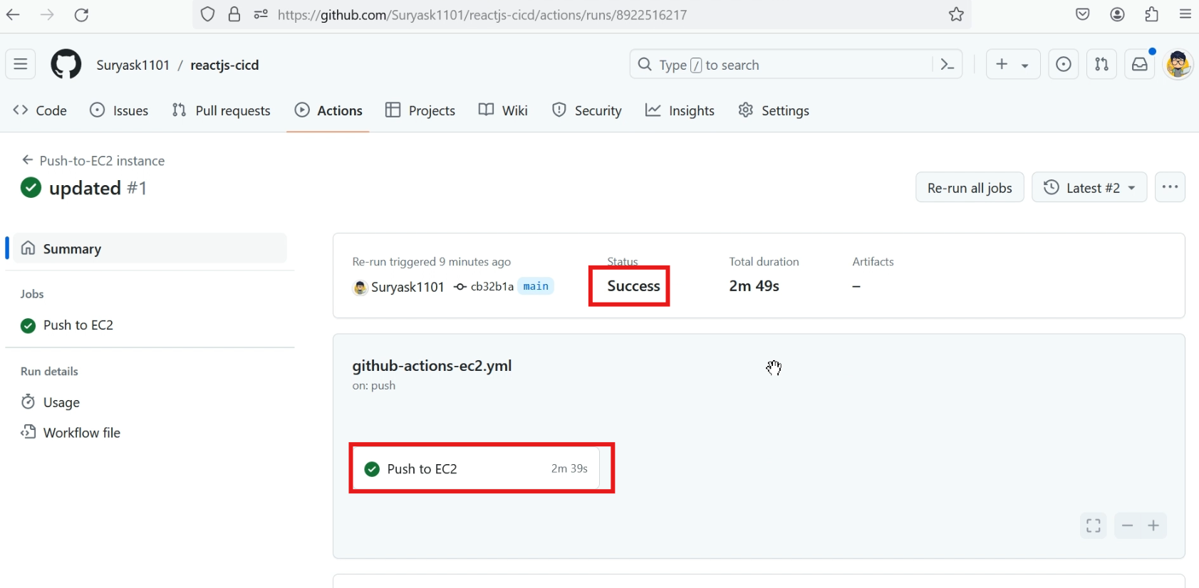Click the updated #1 run title
1199x588 pixels.
pos(98,188)
